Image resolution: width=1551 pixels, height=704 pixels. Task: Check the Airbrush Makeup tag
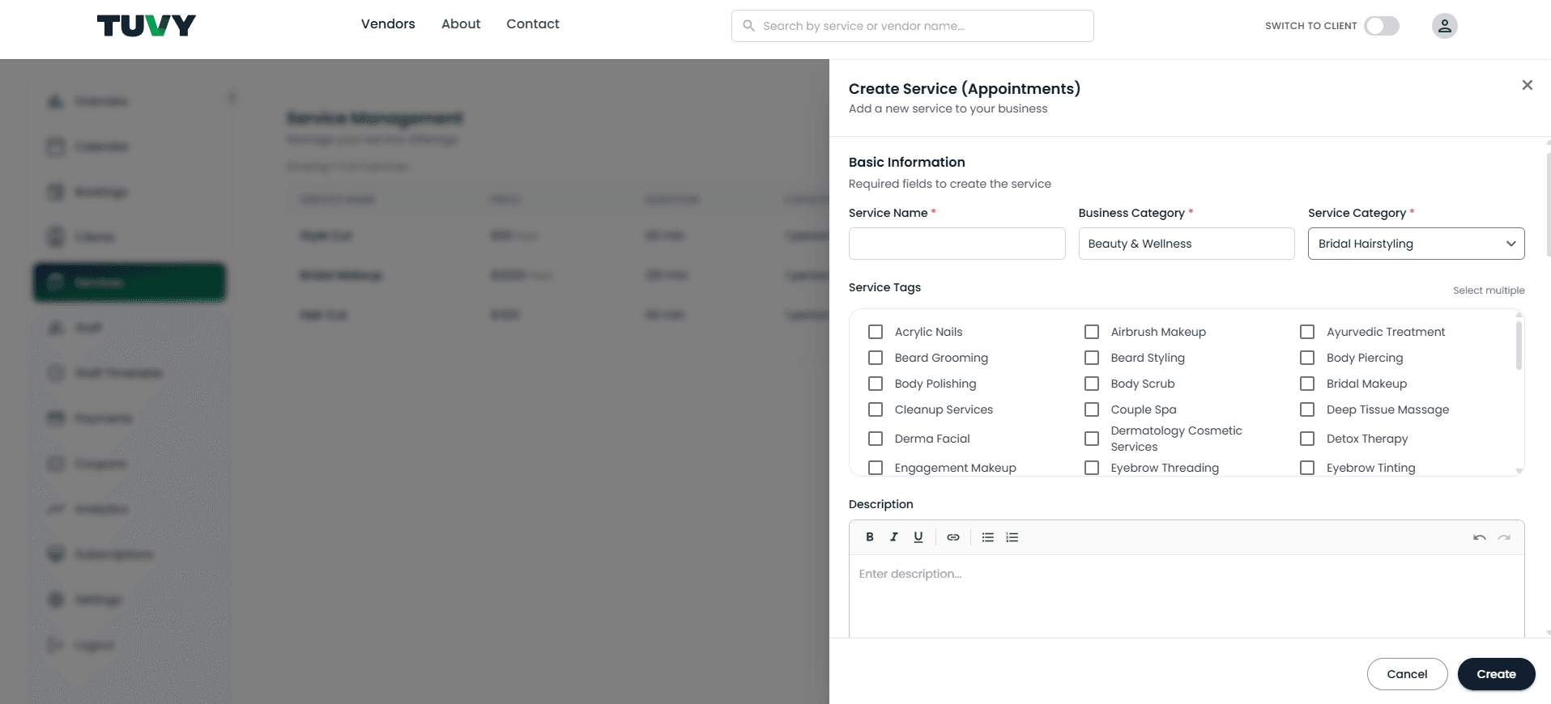(x=1092, y=332)
